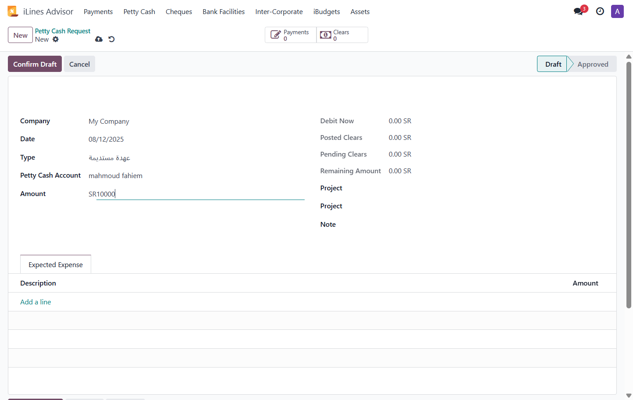The height and width of the screenshot is (400, 633).
Task: Click the Cancel button
Action: point(79,64)
